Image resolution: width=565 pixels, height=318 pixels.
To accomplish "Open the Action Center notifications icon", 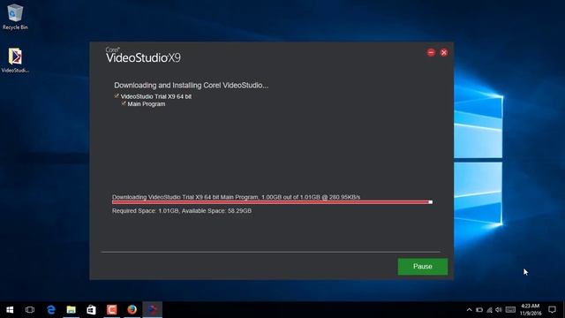I will [552, 310].
